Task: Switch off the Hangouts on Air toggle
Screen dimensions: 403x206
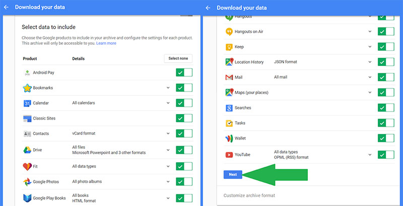Action: coord(386,32)
